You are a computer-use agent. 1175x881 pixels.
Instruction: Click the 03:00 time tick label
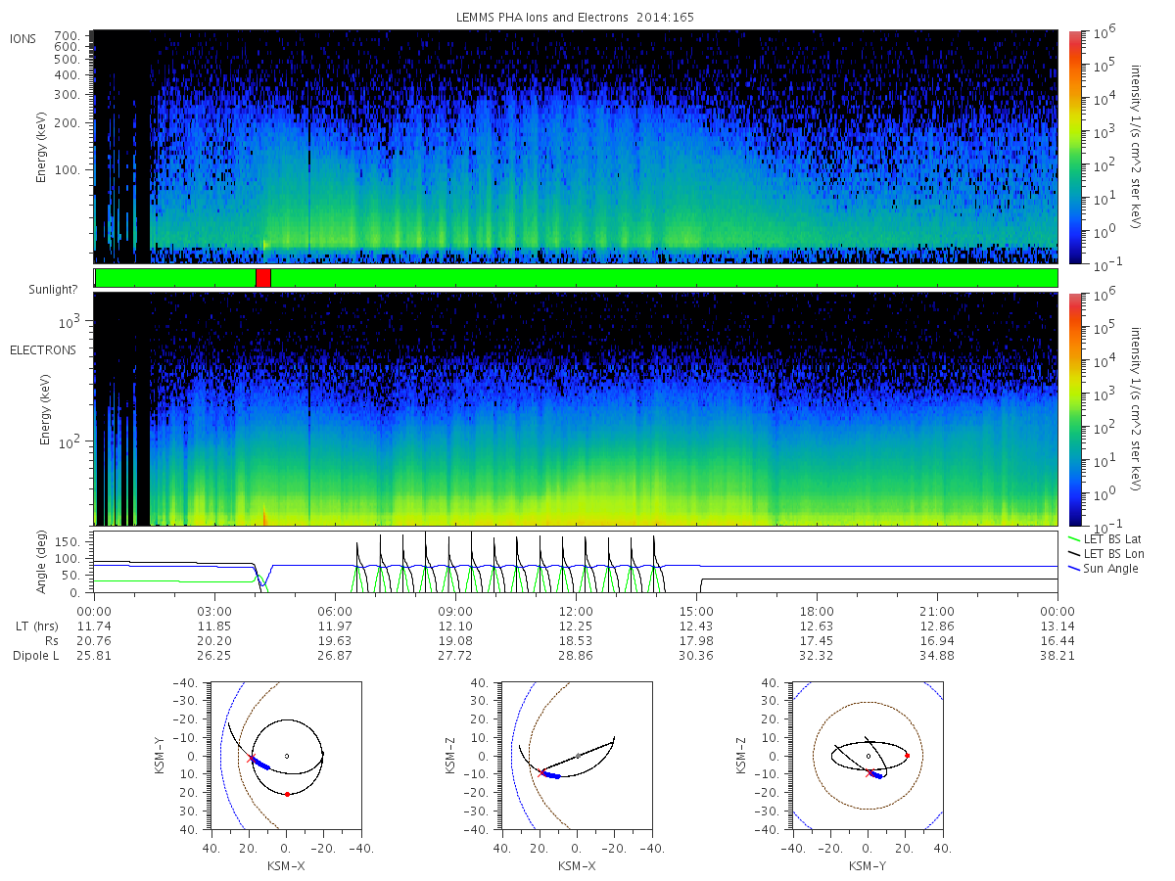click(213, 610)
